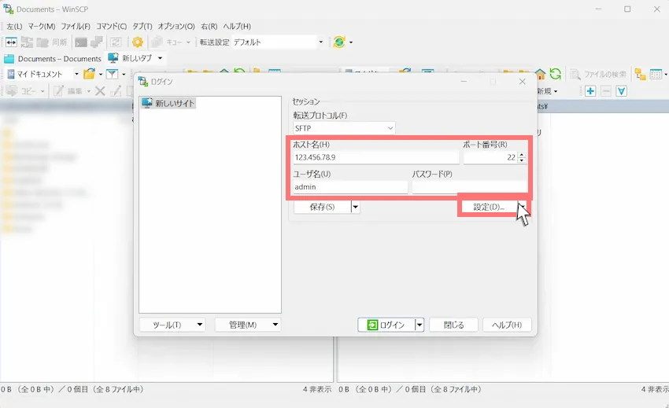Click the ユーザ名 input field
The image size is (669, 408).
(350, 187)
